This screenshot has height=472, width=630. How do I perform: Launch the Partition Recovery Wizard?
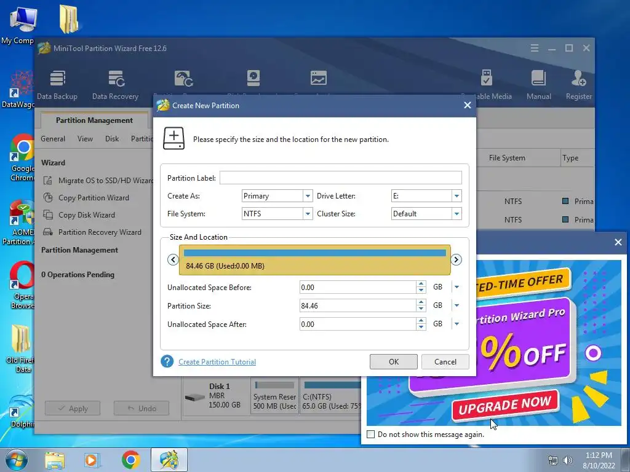point(92,232)
